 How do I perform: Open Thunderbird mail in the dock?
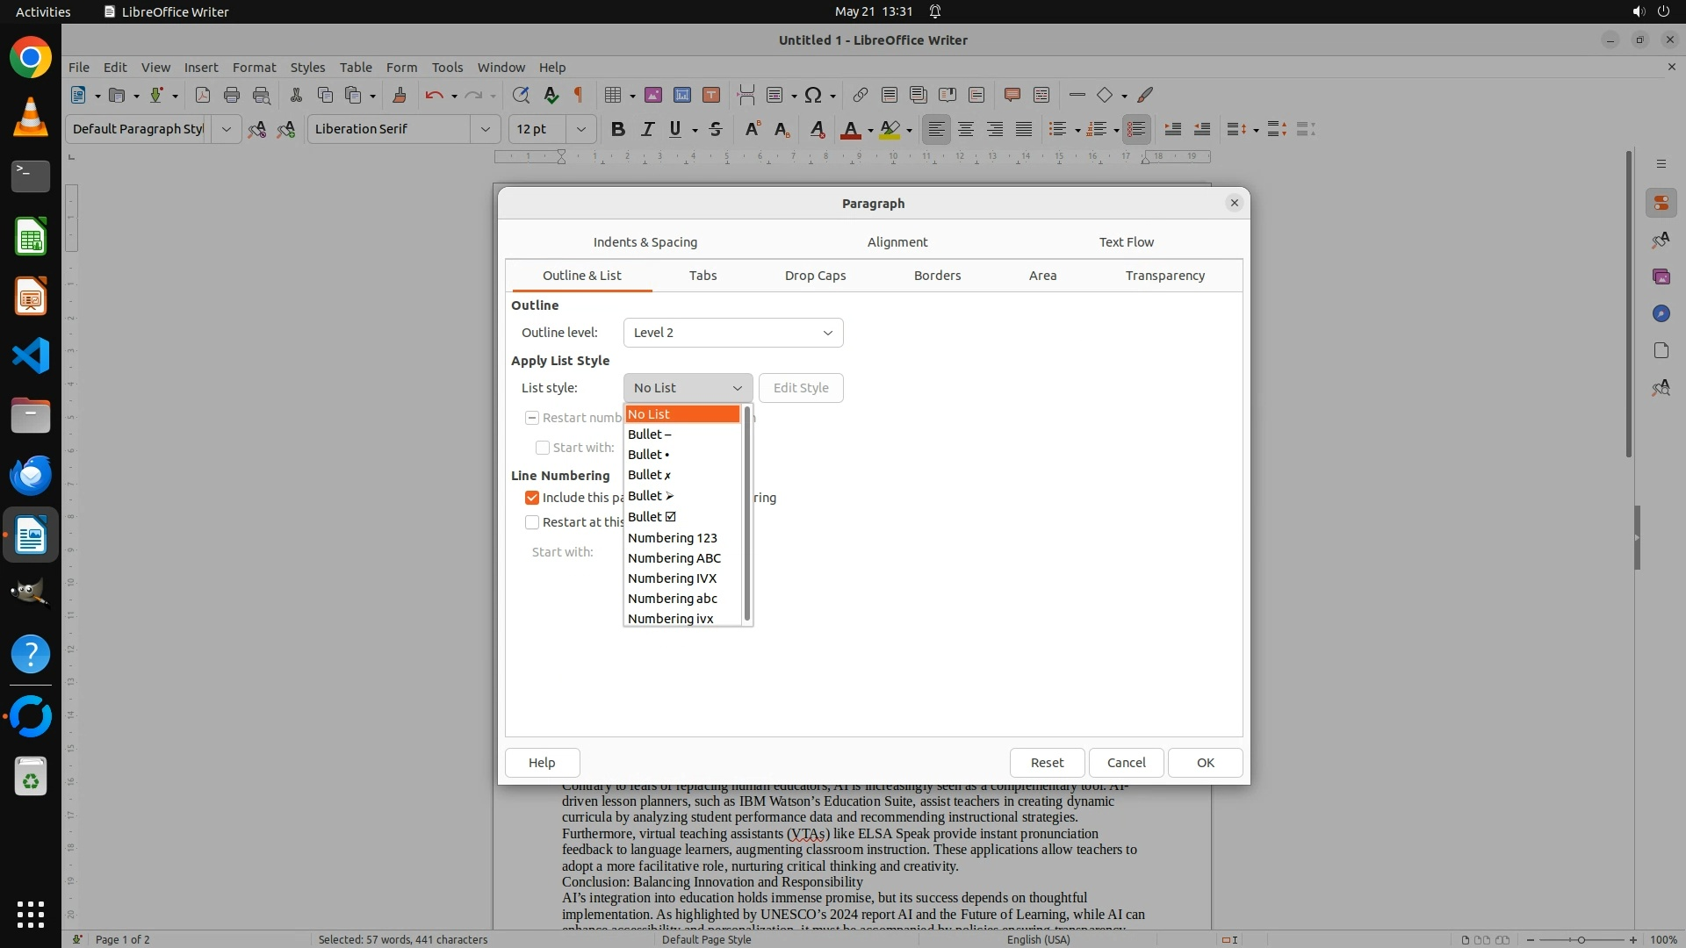(31, 475)
